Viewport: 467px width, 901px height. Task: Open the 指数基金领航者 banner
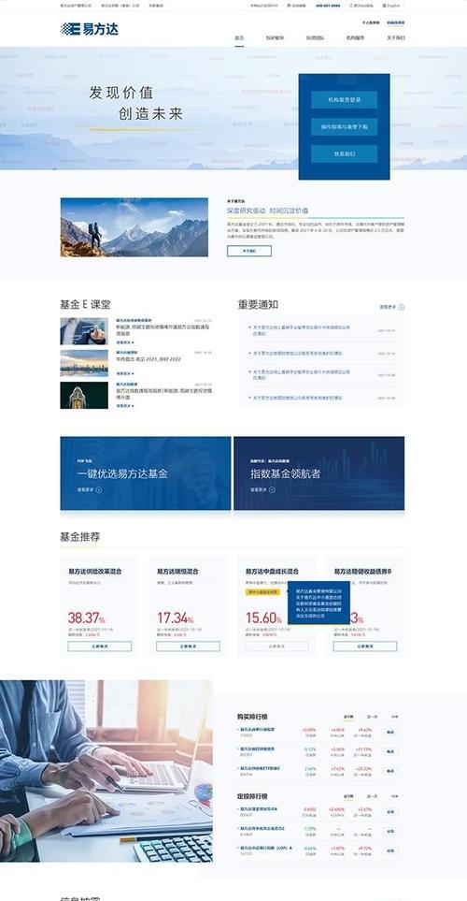click(x=319, y=473)
